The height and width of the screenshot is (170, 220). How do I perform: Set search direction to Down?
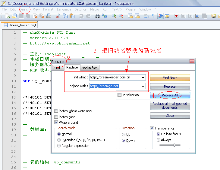(x=124, y=141)
